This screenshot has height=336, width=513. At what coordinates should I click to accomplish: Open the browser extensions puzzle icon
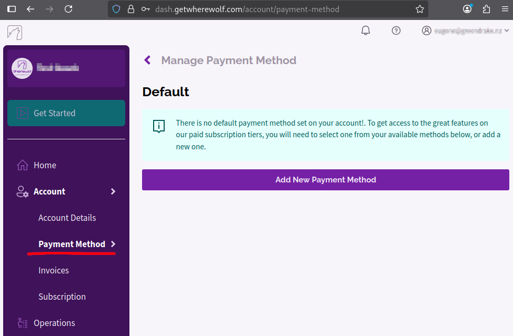(487, 9)
